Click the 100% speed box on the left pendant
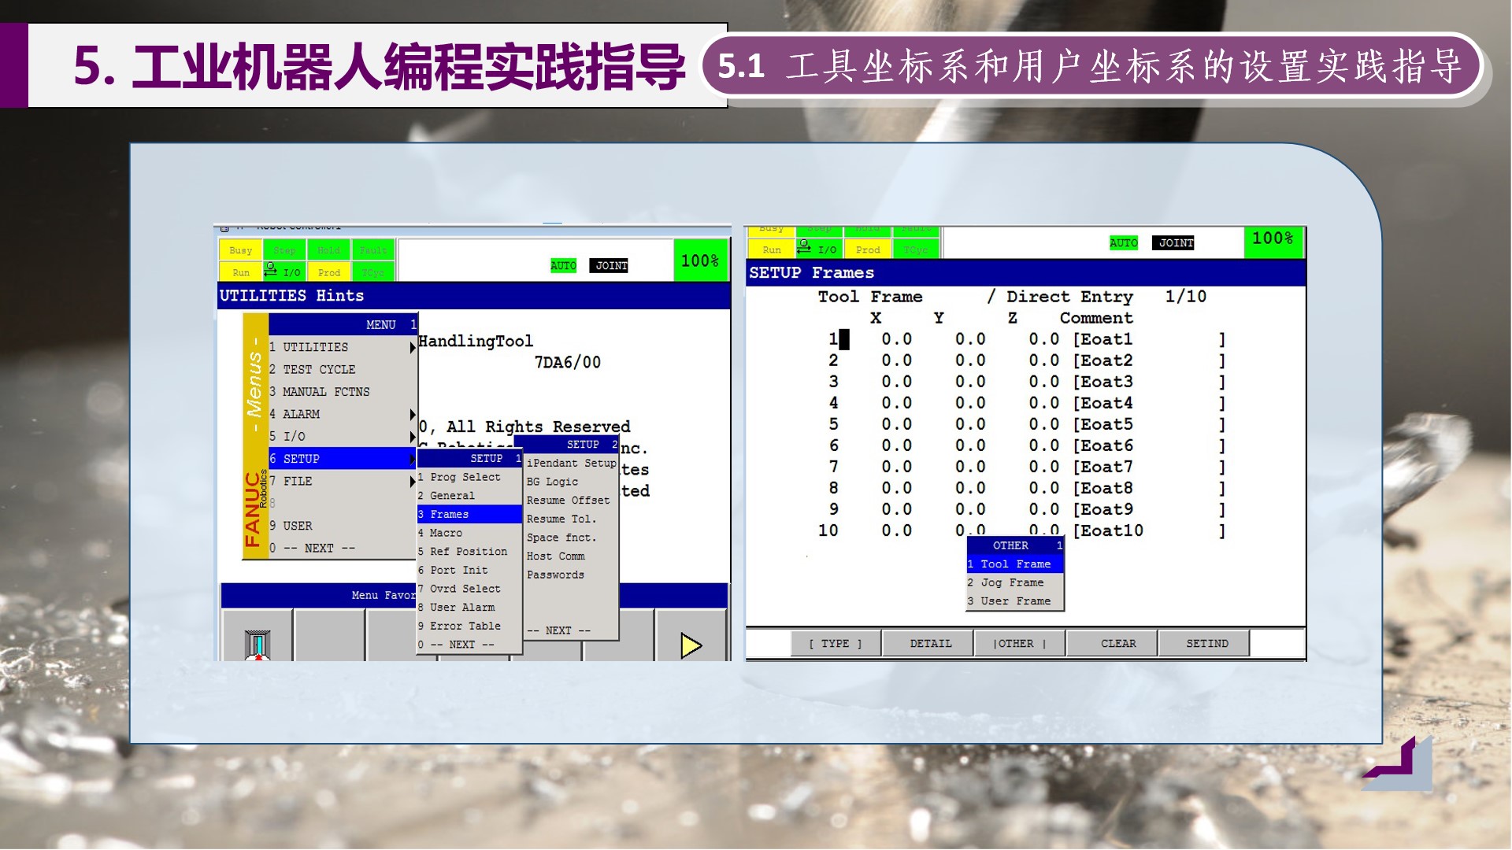The width and height of the screenshot is (1512, 850). click(x=699, y=261)
